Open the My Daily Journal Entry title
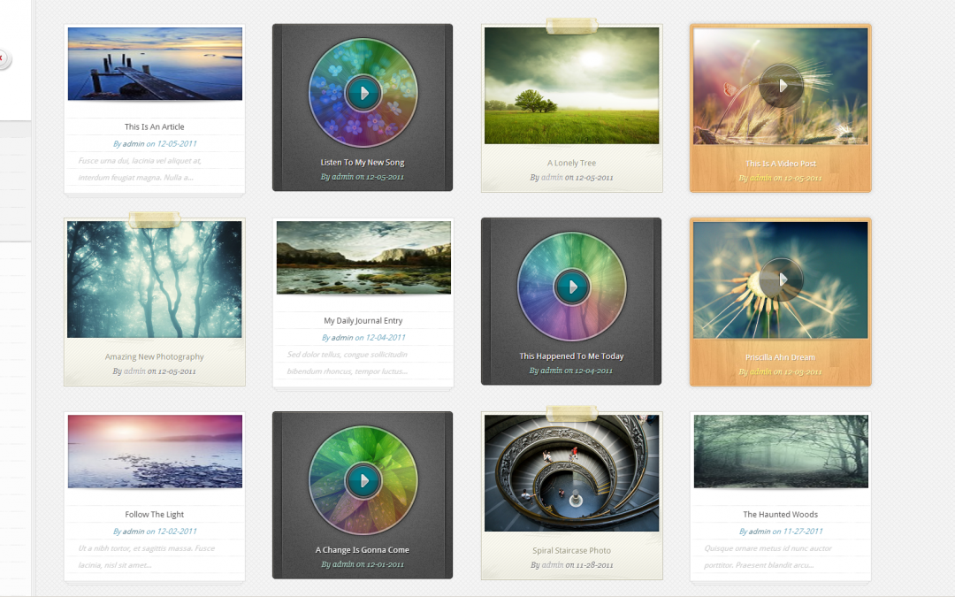Image resolution: width=955 pixels, height=597 pixels. coord(363,320)
